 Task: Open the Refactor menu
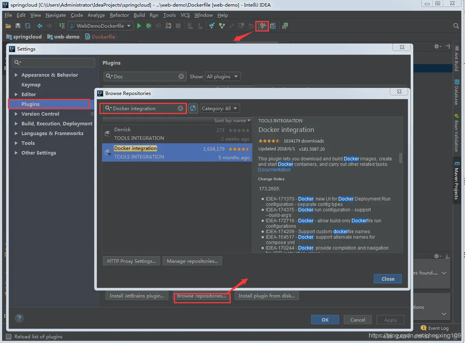point(119,15)
